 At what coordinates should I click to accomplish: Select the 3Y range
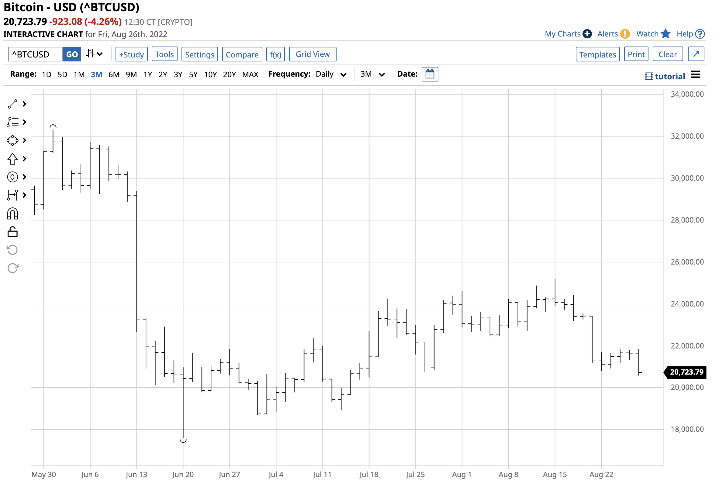click(x=178, y=74)
